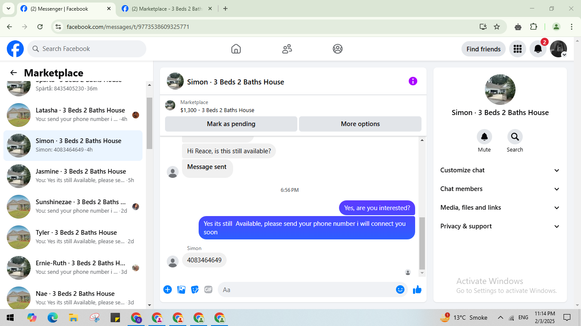This screenshot has width=581, height=326.
Task: Expand Chat members section
Action: [500, 189]
